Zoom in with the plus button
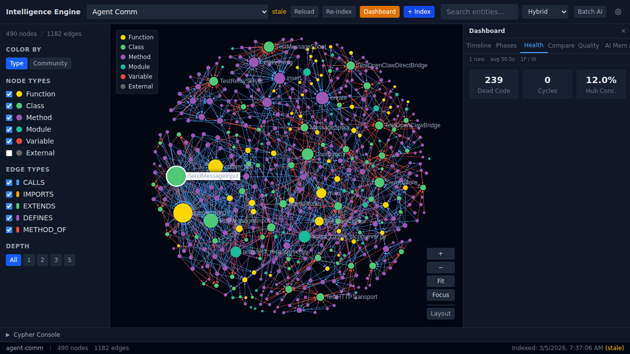 click(x=441, y=254)
